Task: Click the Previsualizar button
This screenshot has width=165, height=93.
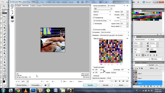Action: 36,85
